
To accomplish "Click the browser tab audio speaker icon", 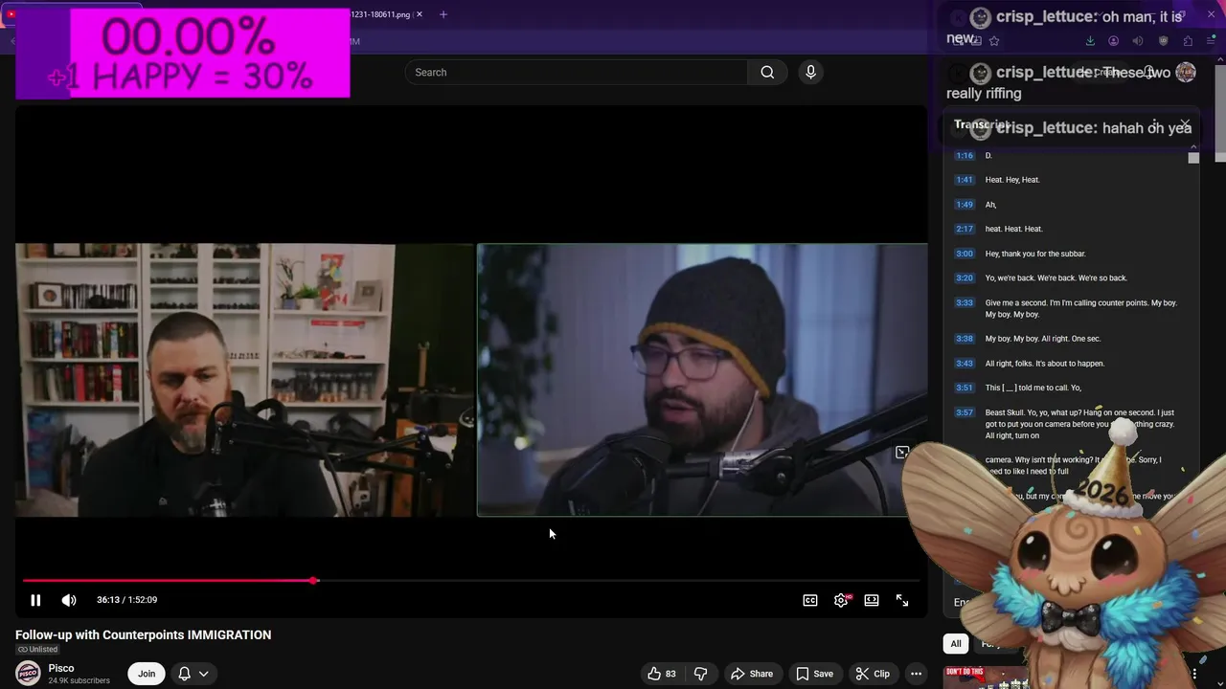I will pyautogui.click(x=1138, y=41).
